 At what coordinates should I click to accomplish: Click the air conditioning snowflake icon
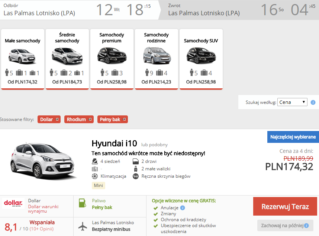[x=94, y=176]
